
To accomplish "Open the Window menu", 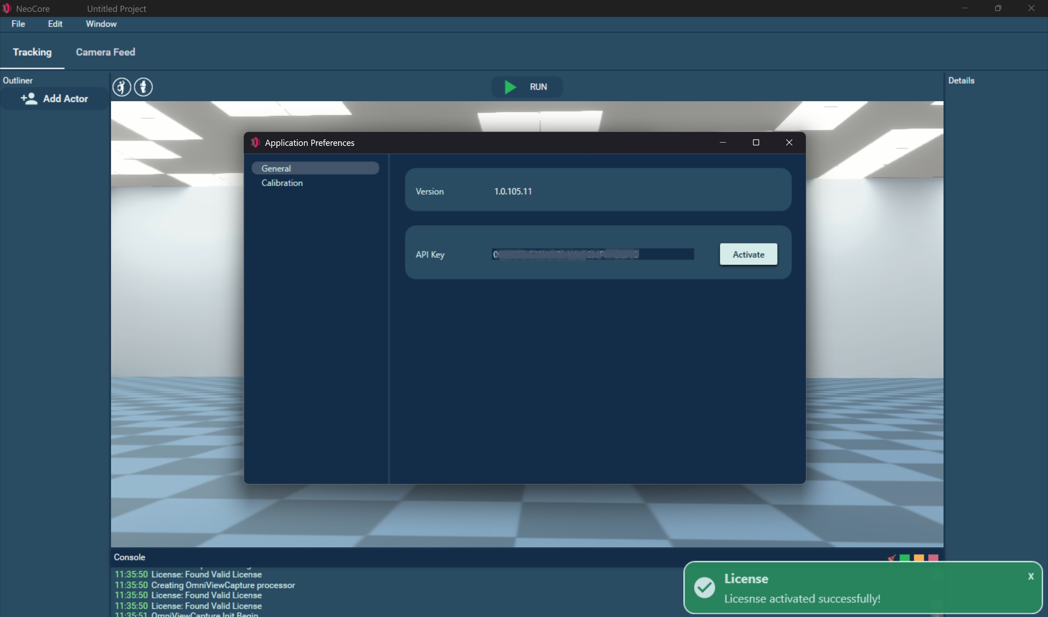I will [x=101, y=24].
